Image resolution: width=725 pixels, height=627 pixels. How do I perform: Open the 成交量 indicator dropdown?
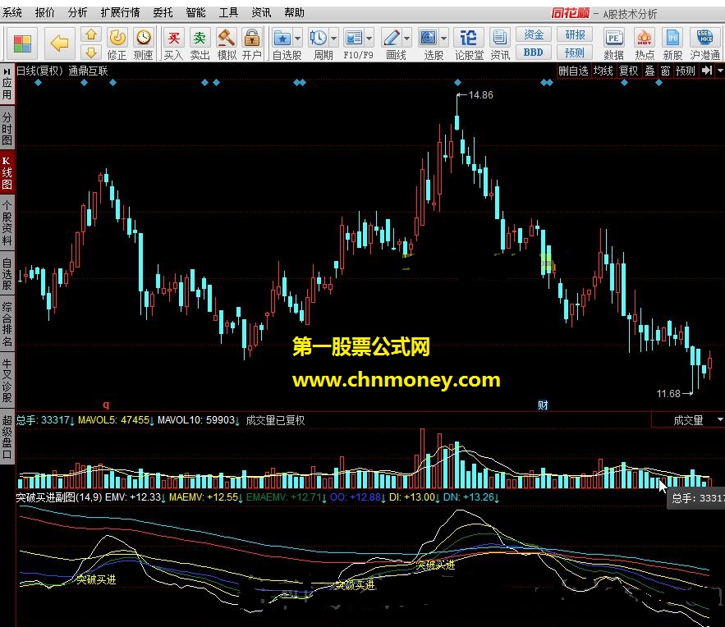point(720,420)
